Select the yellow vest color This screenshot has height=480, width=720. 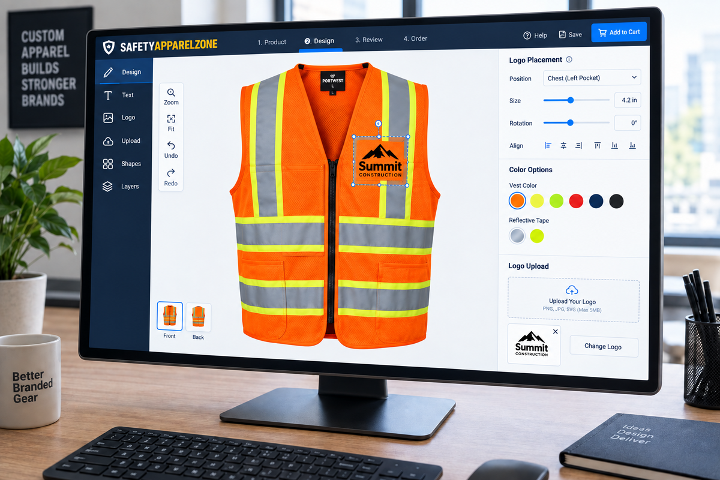point(537,200)
